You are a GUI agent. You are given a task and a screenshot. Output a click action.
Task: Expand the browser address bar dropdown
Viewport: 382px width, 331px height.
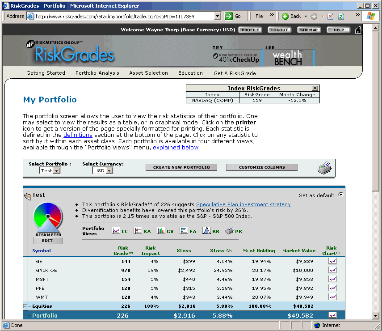218,16
